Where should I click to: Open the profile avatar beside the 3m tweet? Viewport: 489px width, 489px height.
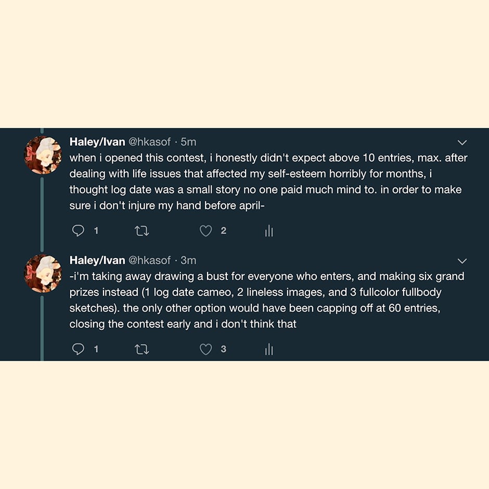[x=43, y=274]
